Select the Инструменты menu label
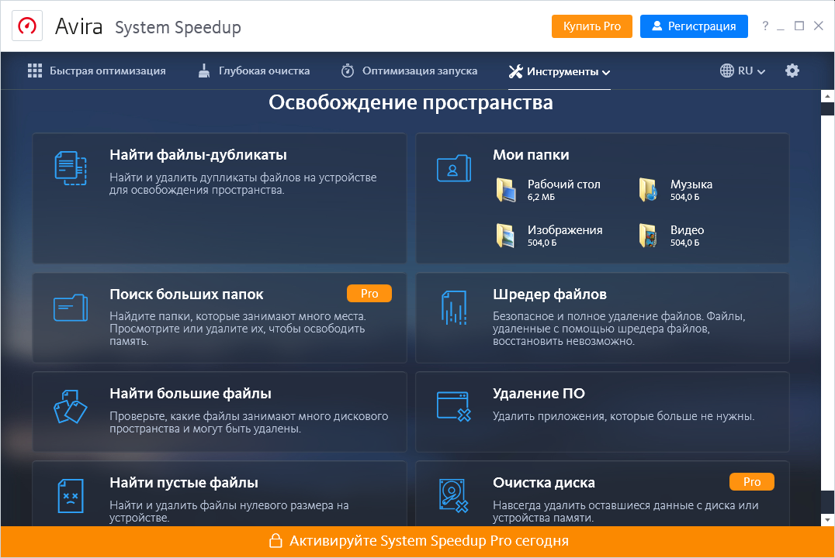 [563, 71]
